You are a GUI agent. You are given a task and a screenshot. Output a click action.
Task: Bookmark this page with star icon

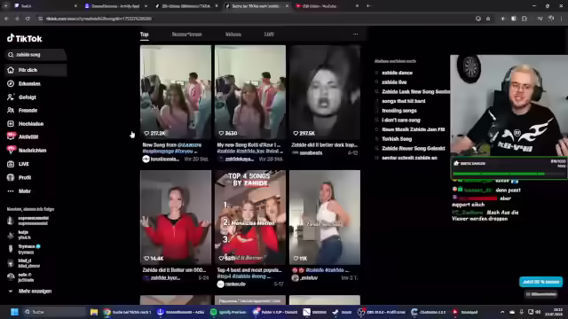click(x=488, y=19)
